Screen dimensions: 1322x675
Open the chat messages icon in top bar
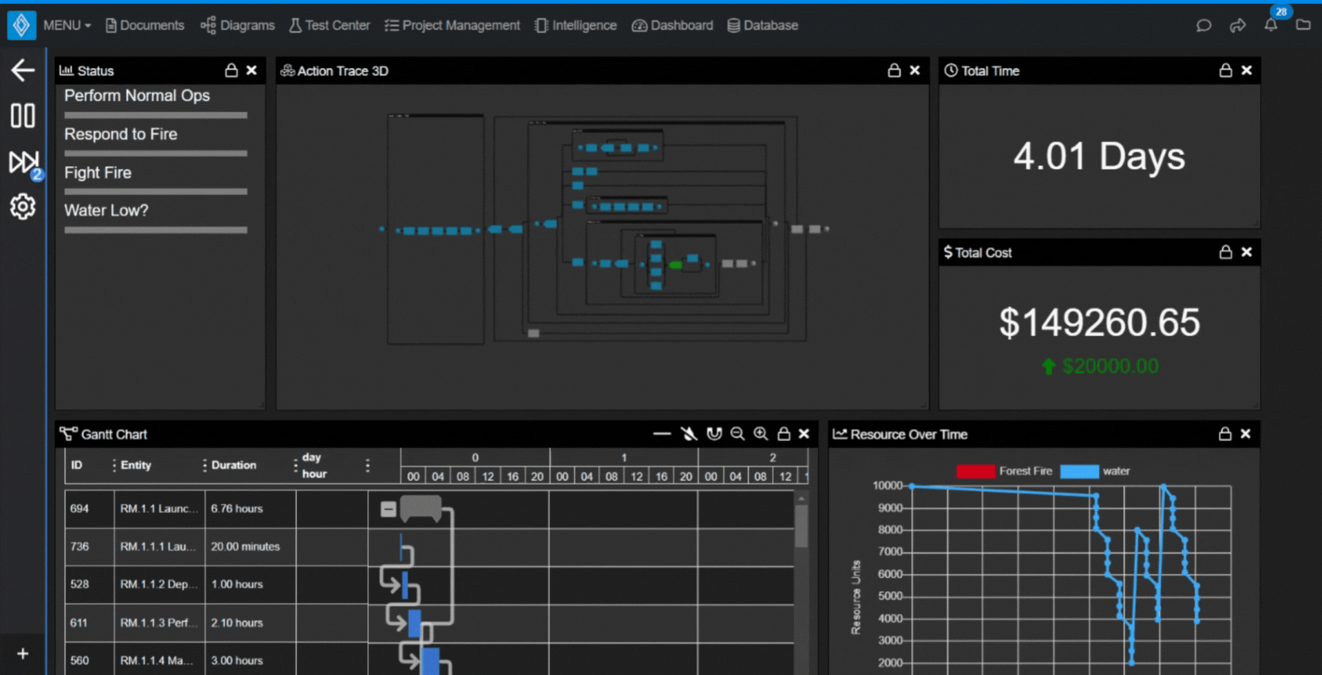click(1204, 25)
